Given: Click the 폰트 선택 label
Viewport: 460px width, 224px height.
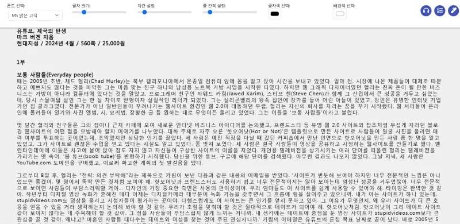Looking at the screenshot, I should [x=16, y=6].
